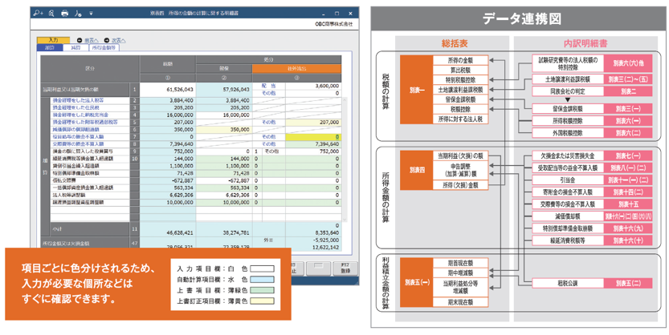The image size is (669, 335).
Task: Select the 仮払交際費 row label
Action: pos(90,180)
